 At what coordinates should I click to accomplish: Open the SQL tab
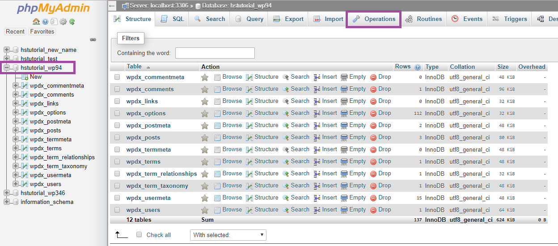[x=173, y=19]
